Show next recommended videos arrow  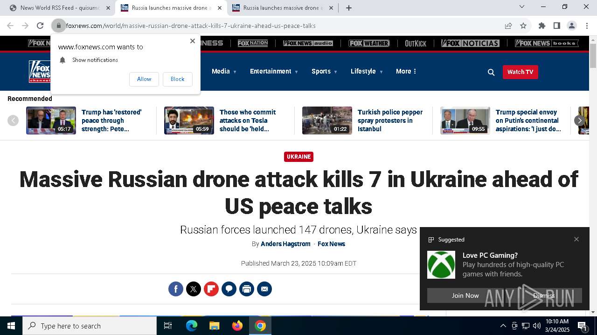[580, 121]
